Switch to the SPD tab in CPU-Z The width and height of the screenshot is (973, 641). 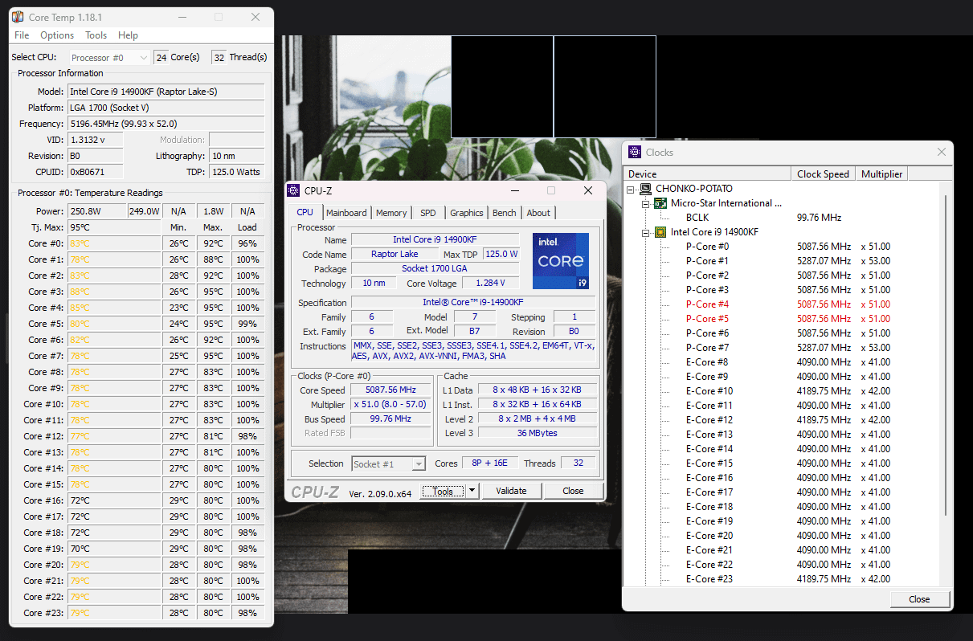pos(428,213)
